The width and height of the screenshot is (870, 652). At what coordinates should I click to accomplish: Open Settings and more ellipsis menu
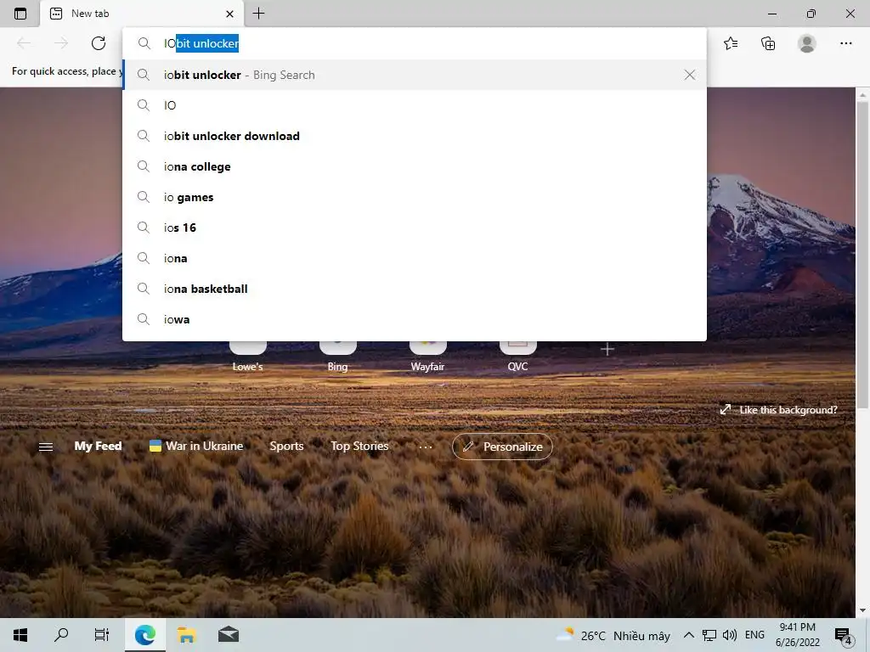(845, 43)
